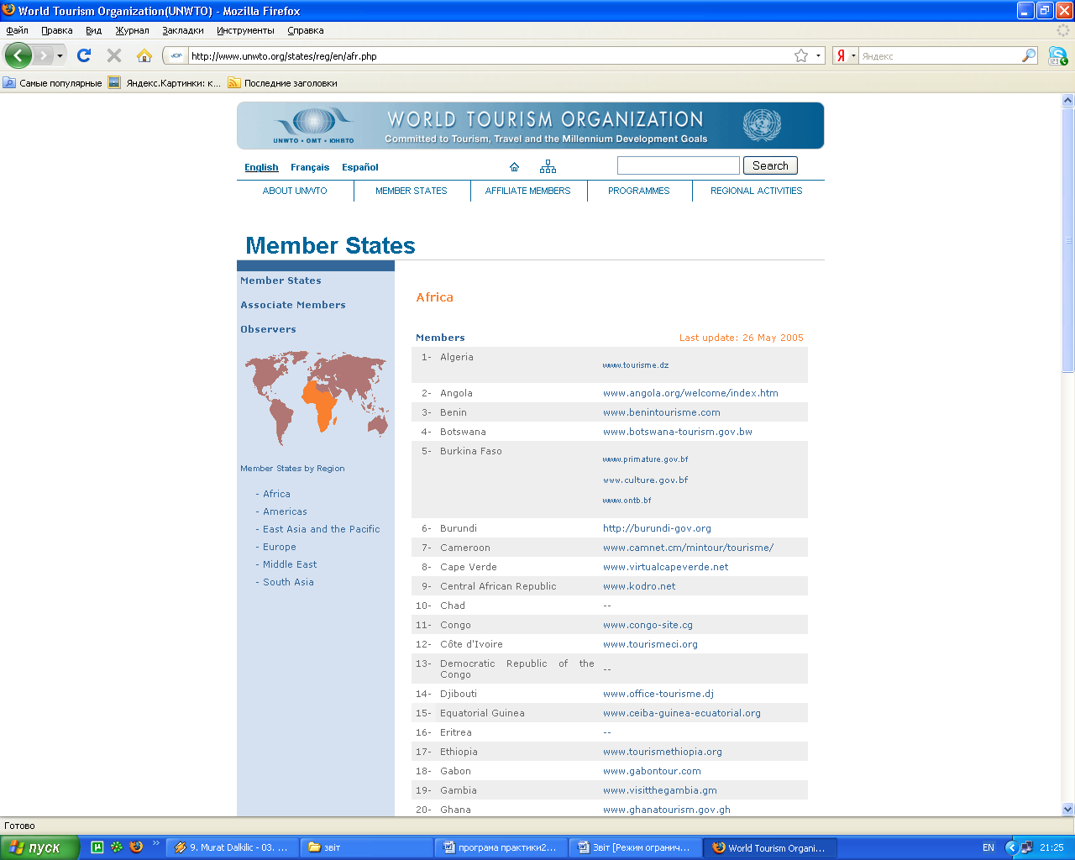Expand the quick launch overflow chevron

155,843
